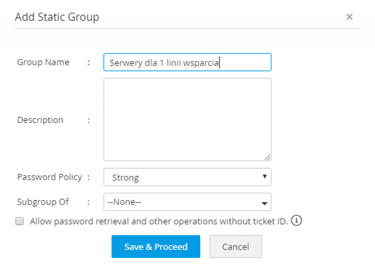Expand the Subgroup Of selector showing --None--
The width and height of the screenshot is (375, 266).
[187, 202]
